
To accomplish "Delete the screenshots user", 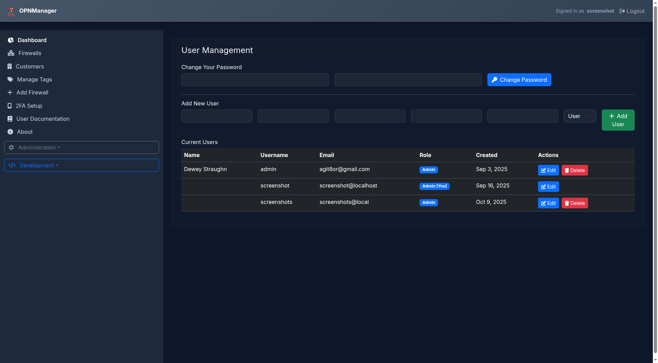I will 574,203.
